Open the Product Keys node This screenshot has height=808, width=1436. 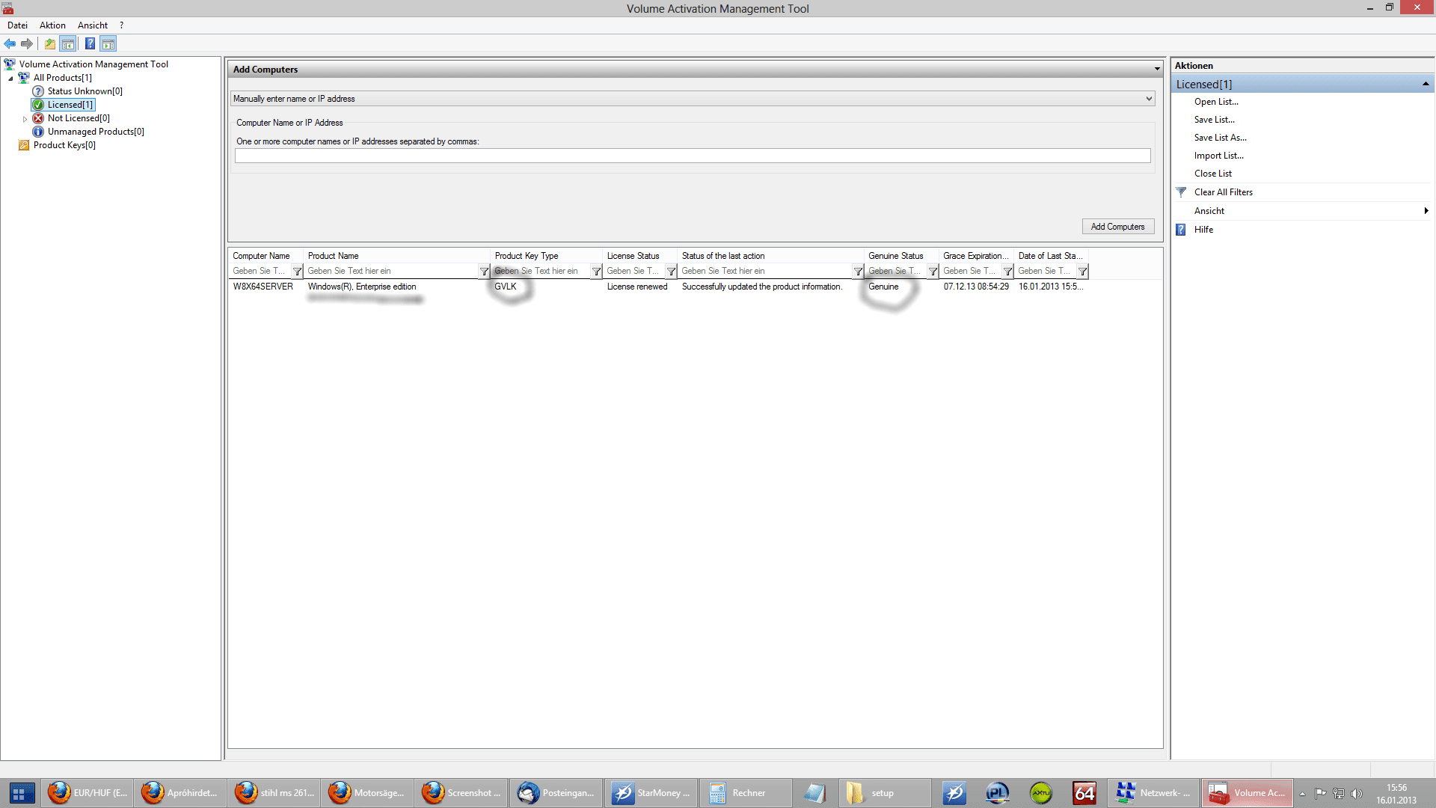(64, 145)
